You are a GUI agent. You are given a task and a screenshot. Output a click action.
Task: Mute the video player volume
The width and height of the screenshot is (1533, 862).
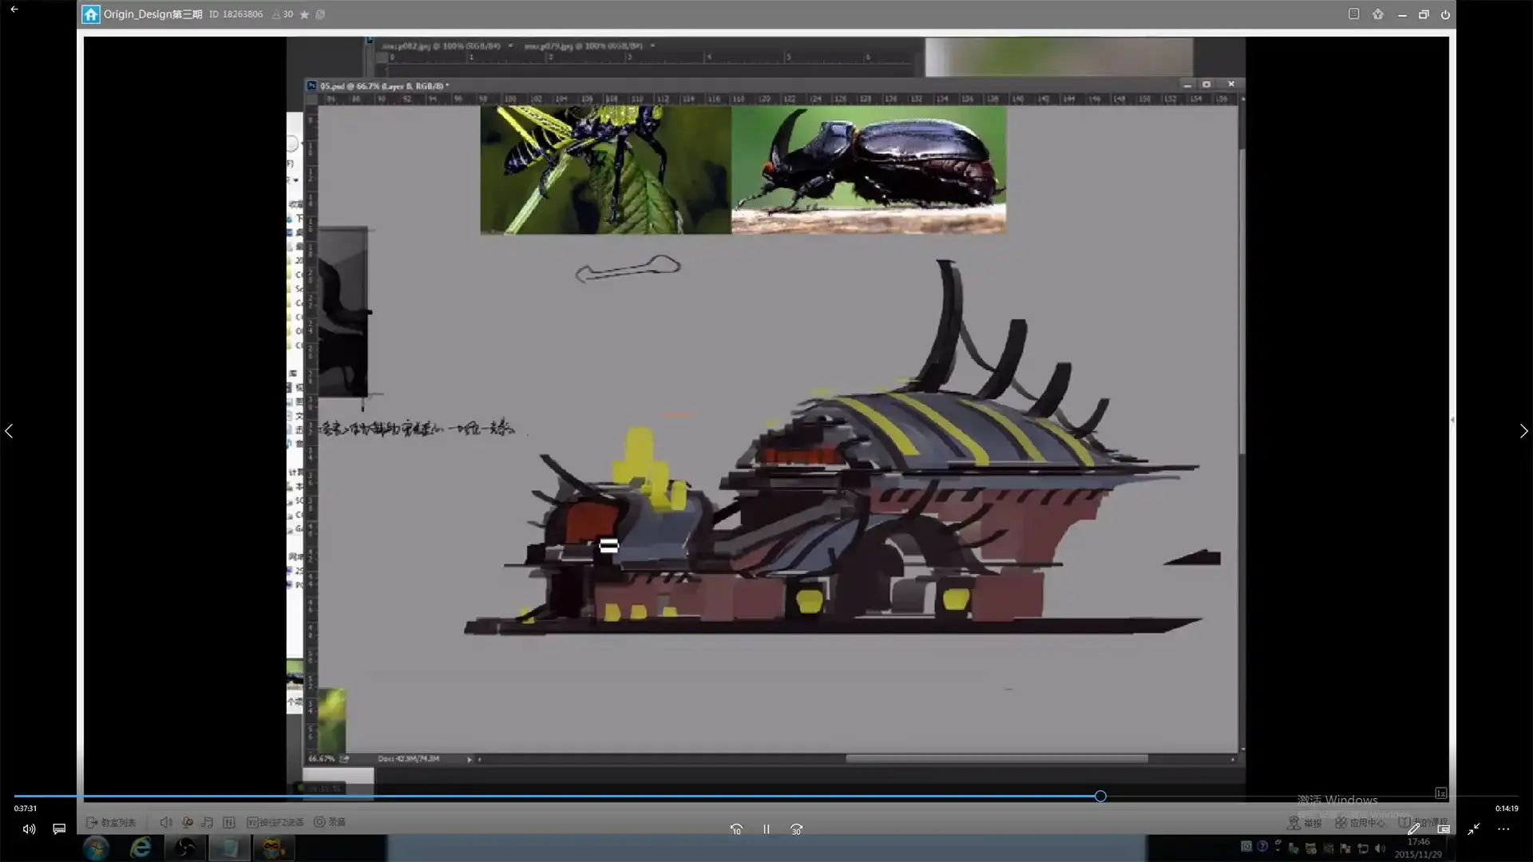pos(29,829)
